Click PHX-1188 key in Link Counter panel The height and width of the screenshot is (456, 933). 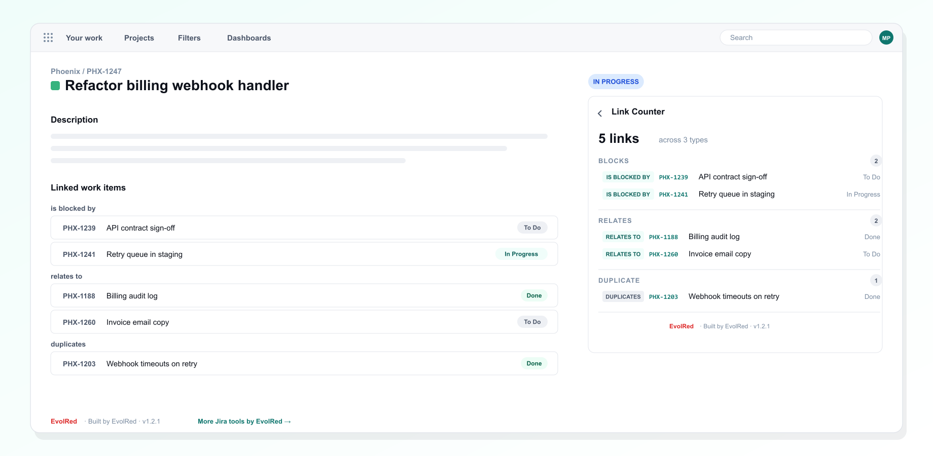pyautogui.click(x=663, y=237)
